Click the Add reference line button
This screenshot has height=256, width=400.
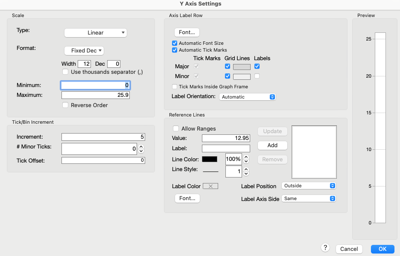(272, 145)
